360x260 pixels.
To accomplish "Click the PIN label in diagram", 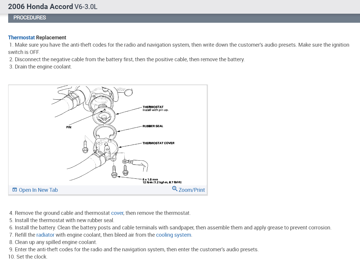I will [69, 127].
